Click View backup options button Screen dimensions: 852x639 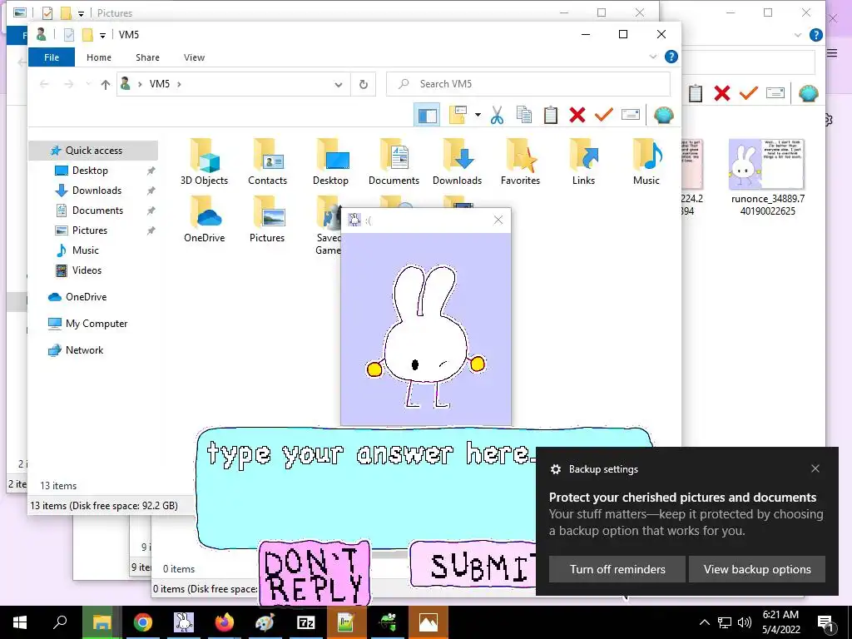click(x=757, y=569)
